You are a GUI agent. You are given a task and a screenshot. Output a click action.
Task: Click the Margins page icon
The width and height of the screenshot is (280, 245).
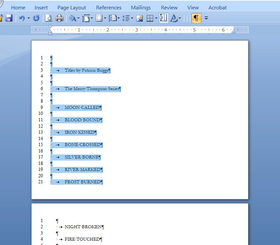99,18
